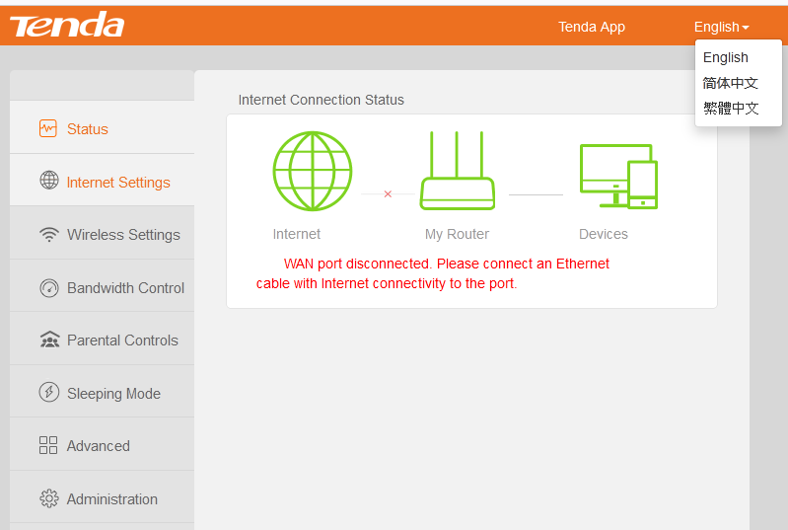Click the Advanced grid icon
Image resolution: width=788 pixels, height=530 pixels.
tap(48, 445)
